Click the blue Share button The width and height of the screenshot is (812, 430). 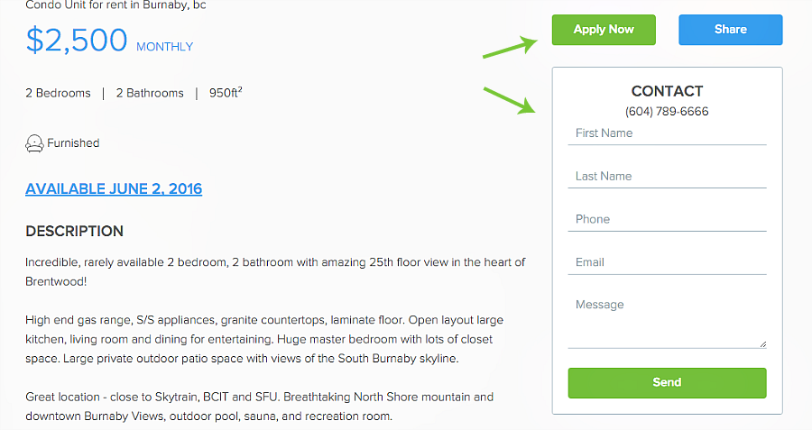pos(730,30)
